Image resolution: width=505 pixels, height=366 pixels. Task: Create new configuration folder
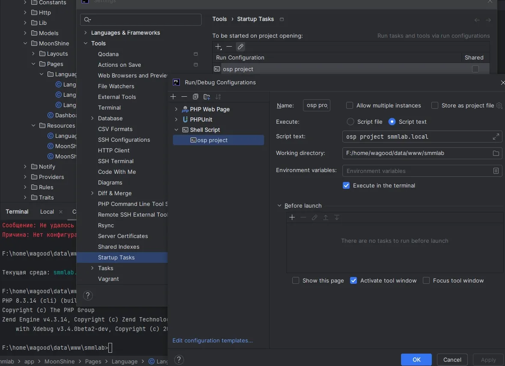[x=207, y=97]
